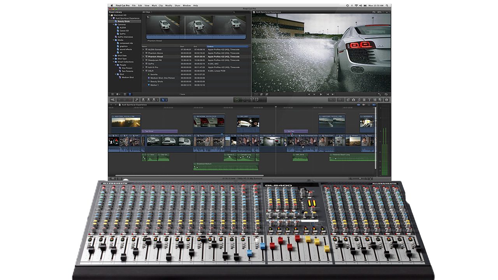This screenshot has height=280, width=498.
Task: Click the viewer crop tool icon
Action: pyautogui.click(x=261, y=94)
